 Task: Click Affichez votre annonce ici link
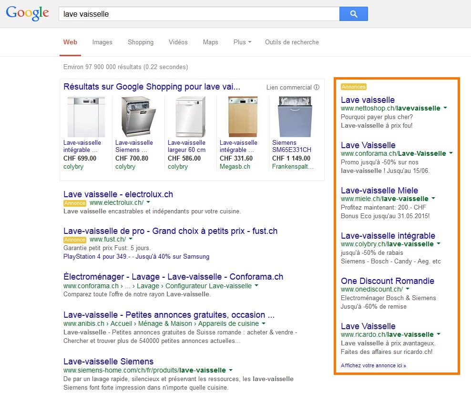pyautogui.click(x=373, y=365)
